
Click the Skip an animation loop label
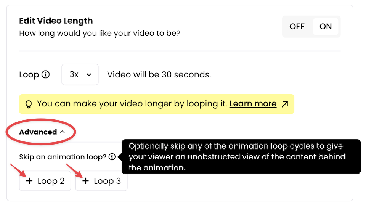coord(63,157)
